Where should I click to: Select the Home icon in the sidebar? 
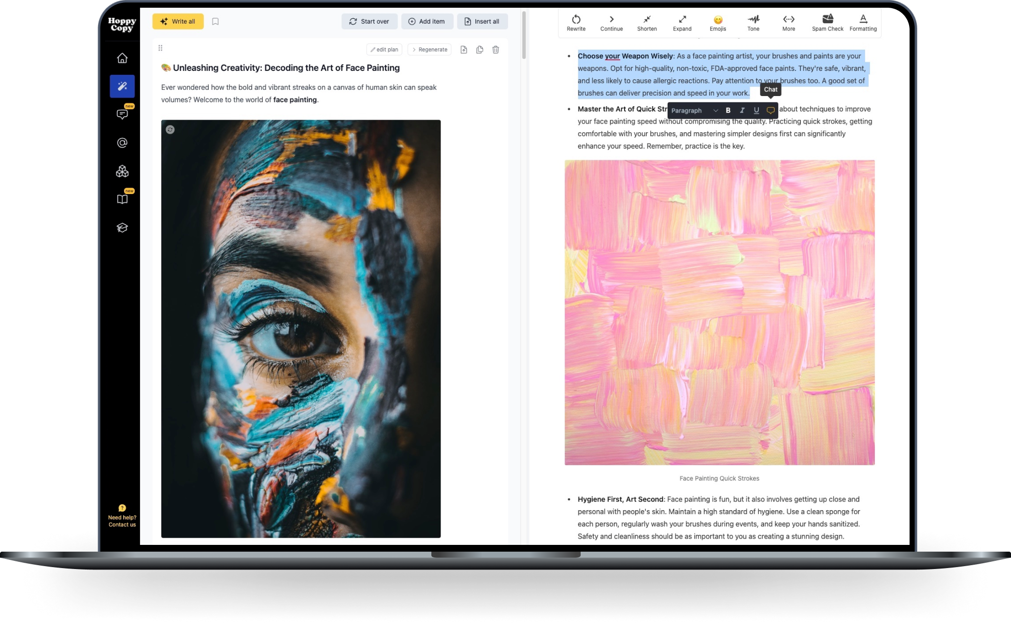tap(122, 58)
